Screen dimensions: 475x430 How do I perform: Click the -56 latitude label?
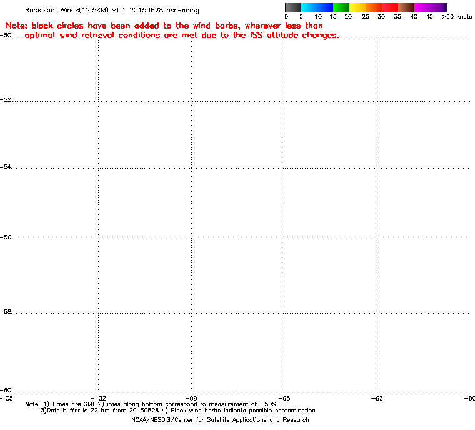pyautogui.click(x=6, y=237)
